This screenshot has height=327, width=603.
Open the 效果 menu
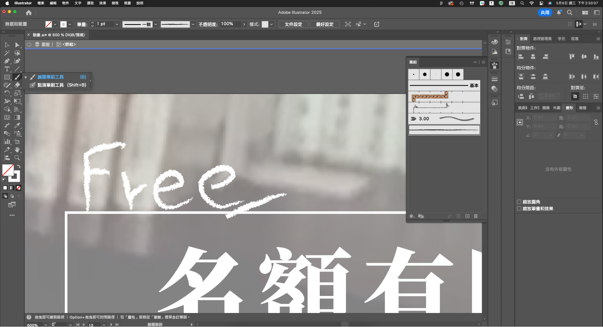103,3
